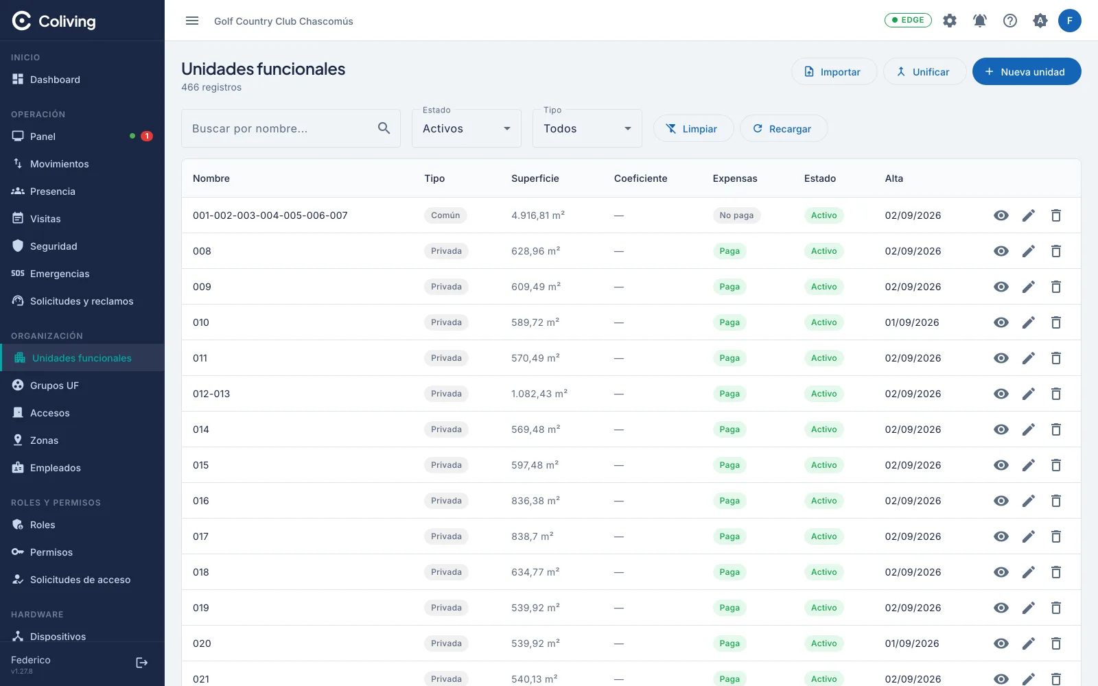View unit 017 via eye icon
The image size is (1098, 686).
(x=1001, y=536)
